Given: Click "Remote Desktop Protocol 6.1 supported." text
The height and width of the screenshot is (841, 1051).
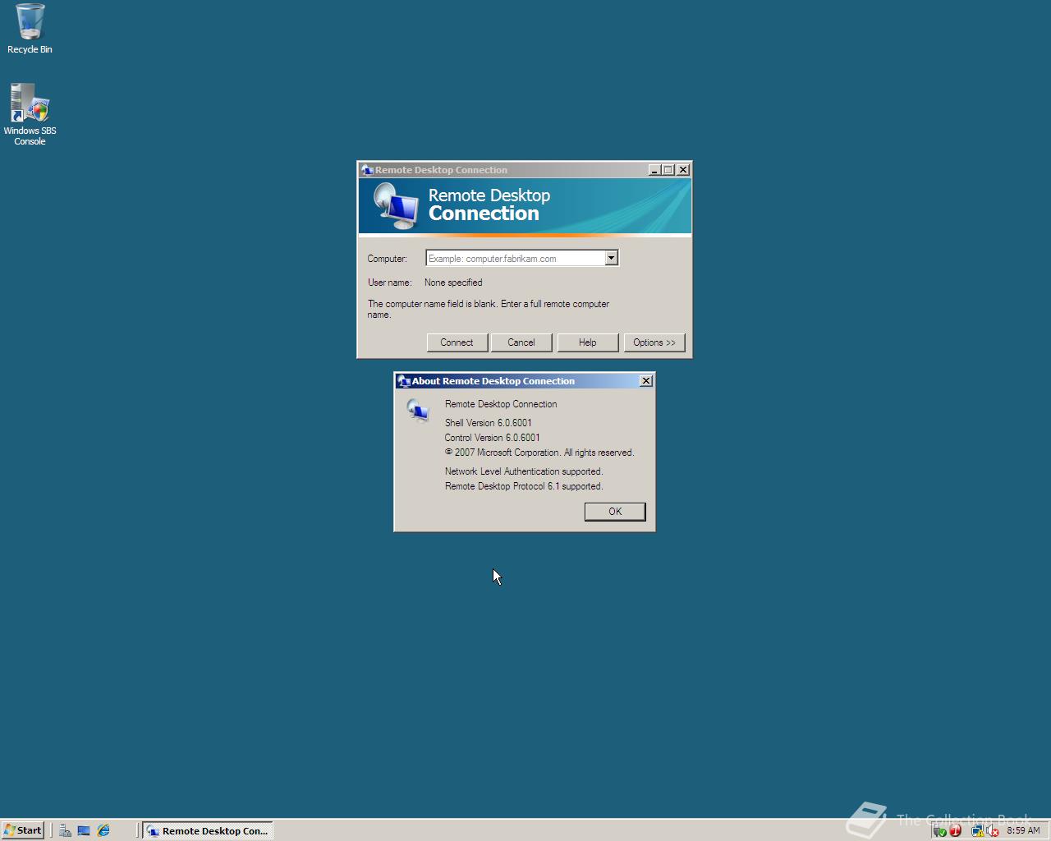Looking at the screenshot, I should (524, 486).
